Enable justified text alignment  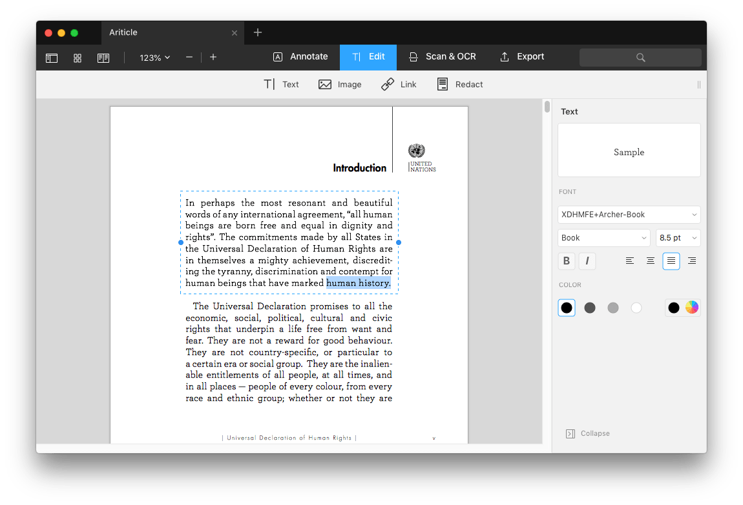(x=671, y=261)
